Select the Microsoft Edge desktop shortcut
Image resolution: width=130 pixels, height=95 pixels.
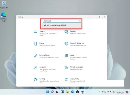click(x=4, y=17)
